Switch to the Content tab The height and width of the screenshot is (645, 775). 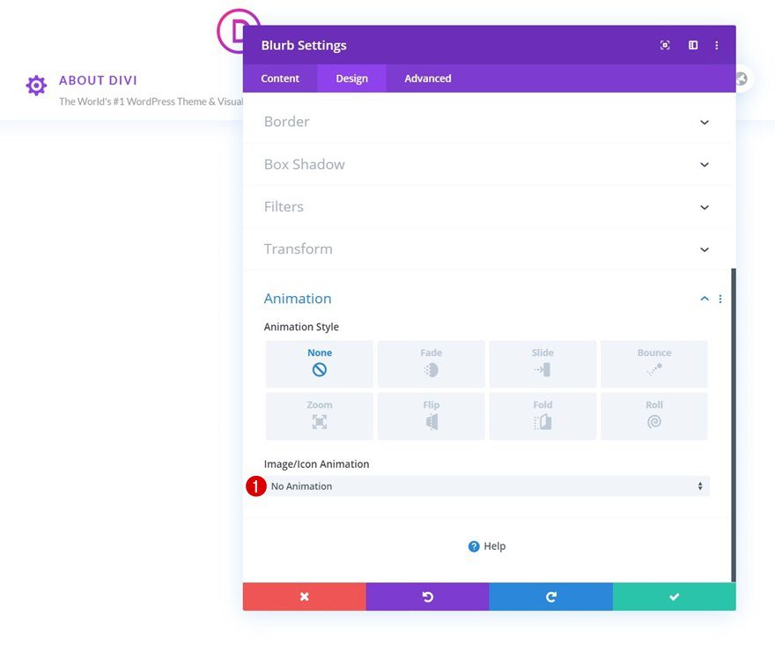[x=279, y=78]
